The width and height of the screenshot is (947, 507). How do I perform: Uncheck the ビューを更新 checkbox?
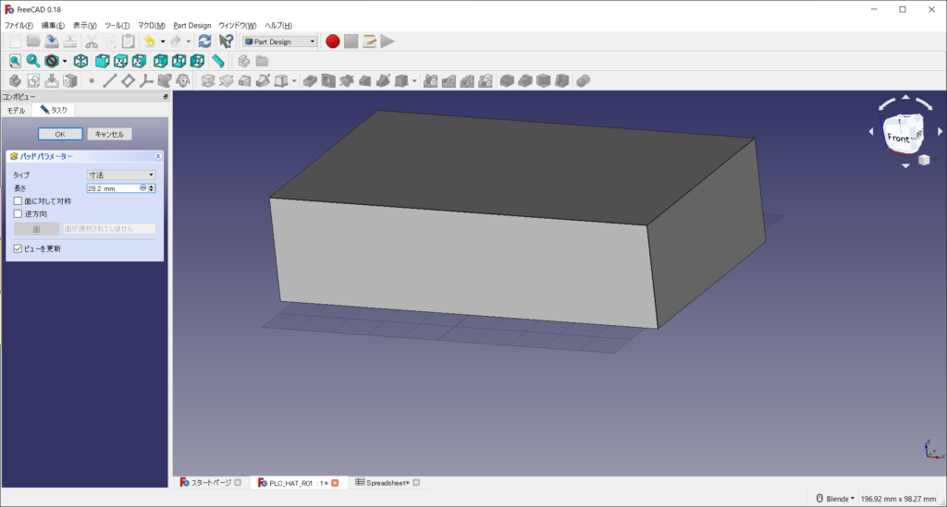[x=18, y=248]
